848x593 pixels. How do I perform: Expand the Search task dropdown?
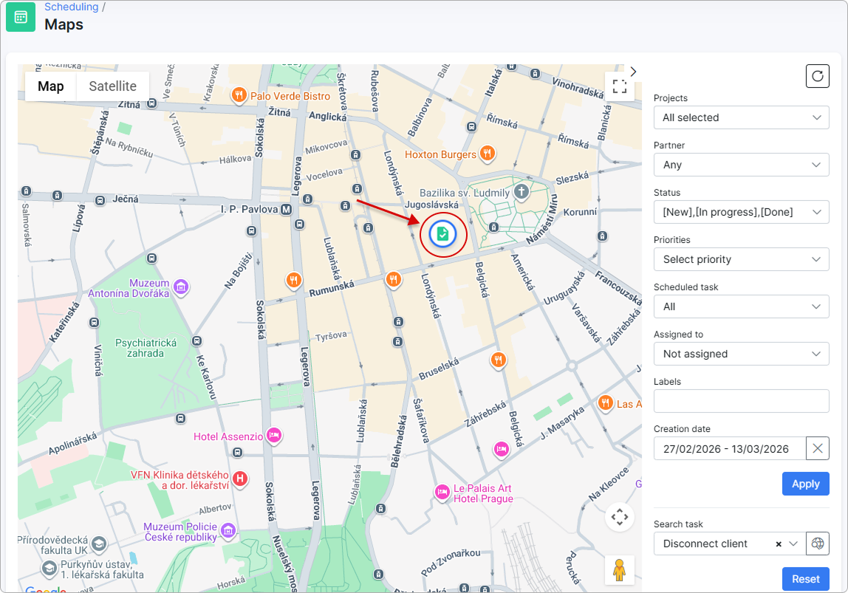click(x=793, y=544)
